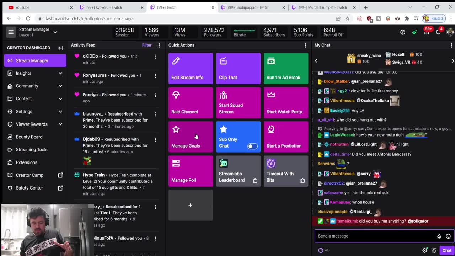Open options for bluunova_ resubscribe event
The height and width of the screenshot is (256, 455).
click(155, 114)
